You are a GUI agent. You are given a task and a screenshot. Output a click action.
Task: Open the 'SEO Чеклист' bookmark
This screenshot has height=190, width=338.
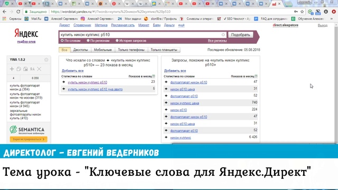point(233,19)
